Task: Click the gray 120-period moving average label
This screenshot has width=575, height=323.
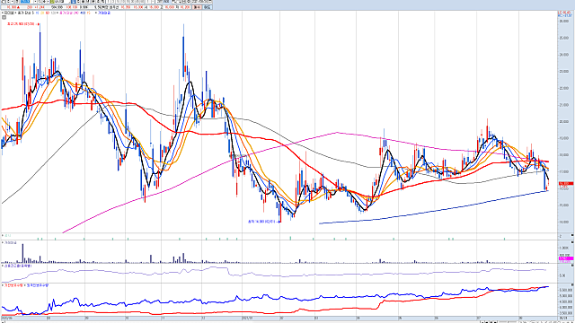Action: [54, 13]
